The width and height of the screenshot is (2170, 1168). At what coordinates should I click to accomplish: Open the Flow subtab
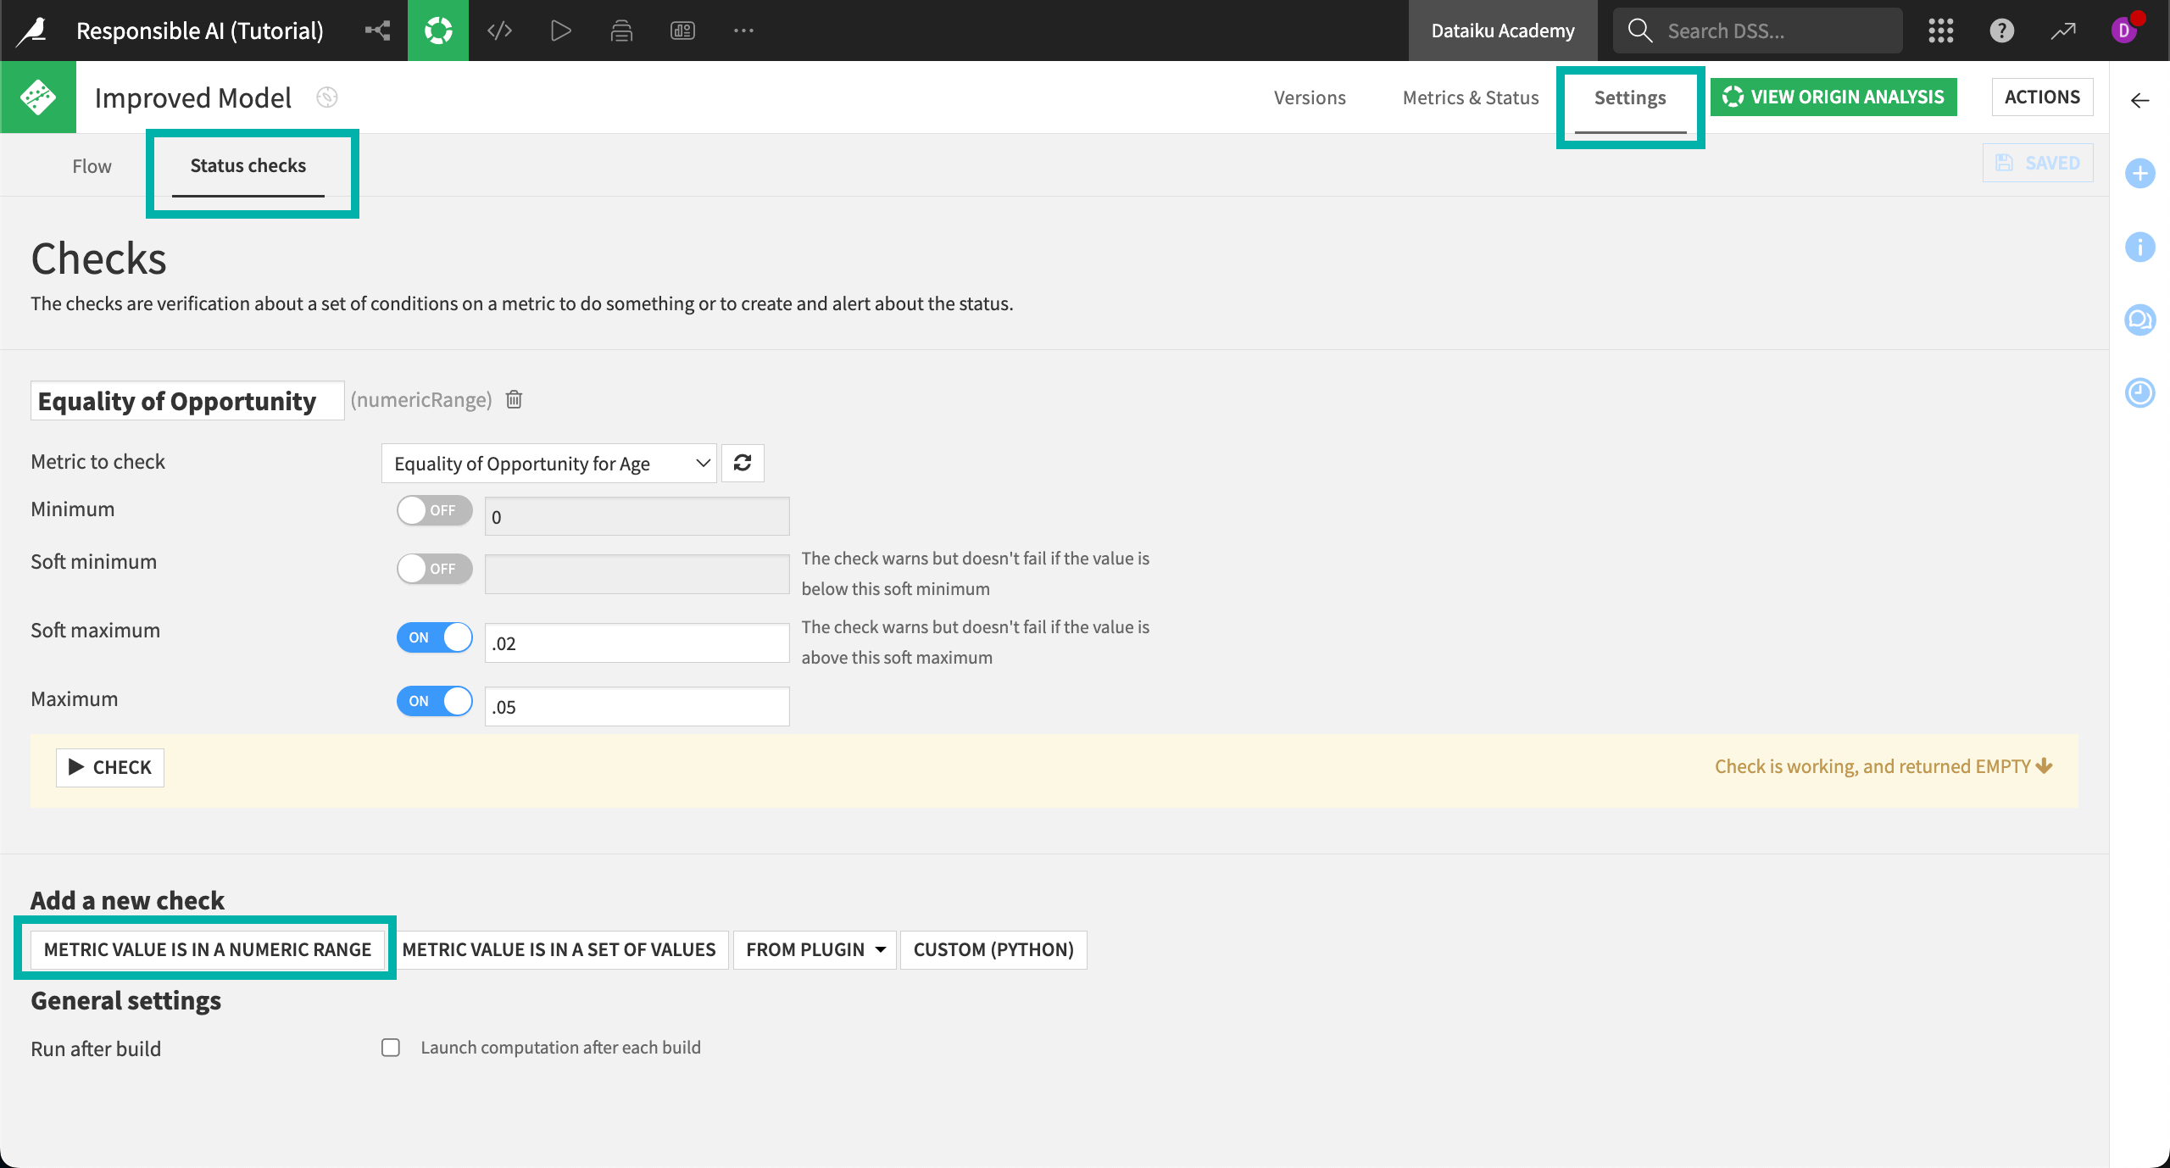coord(92,165)
